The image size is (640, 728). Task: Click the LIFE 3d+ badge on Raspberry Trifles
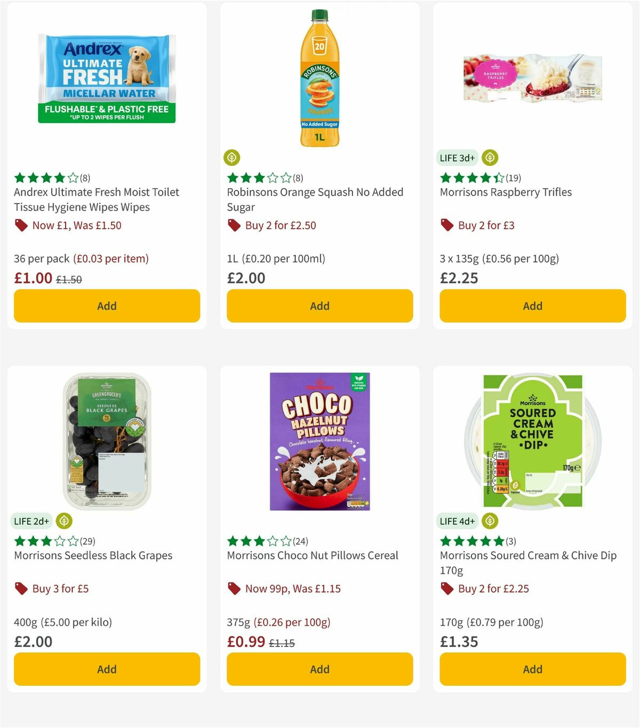click(457, 158)
